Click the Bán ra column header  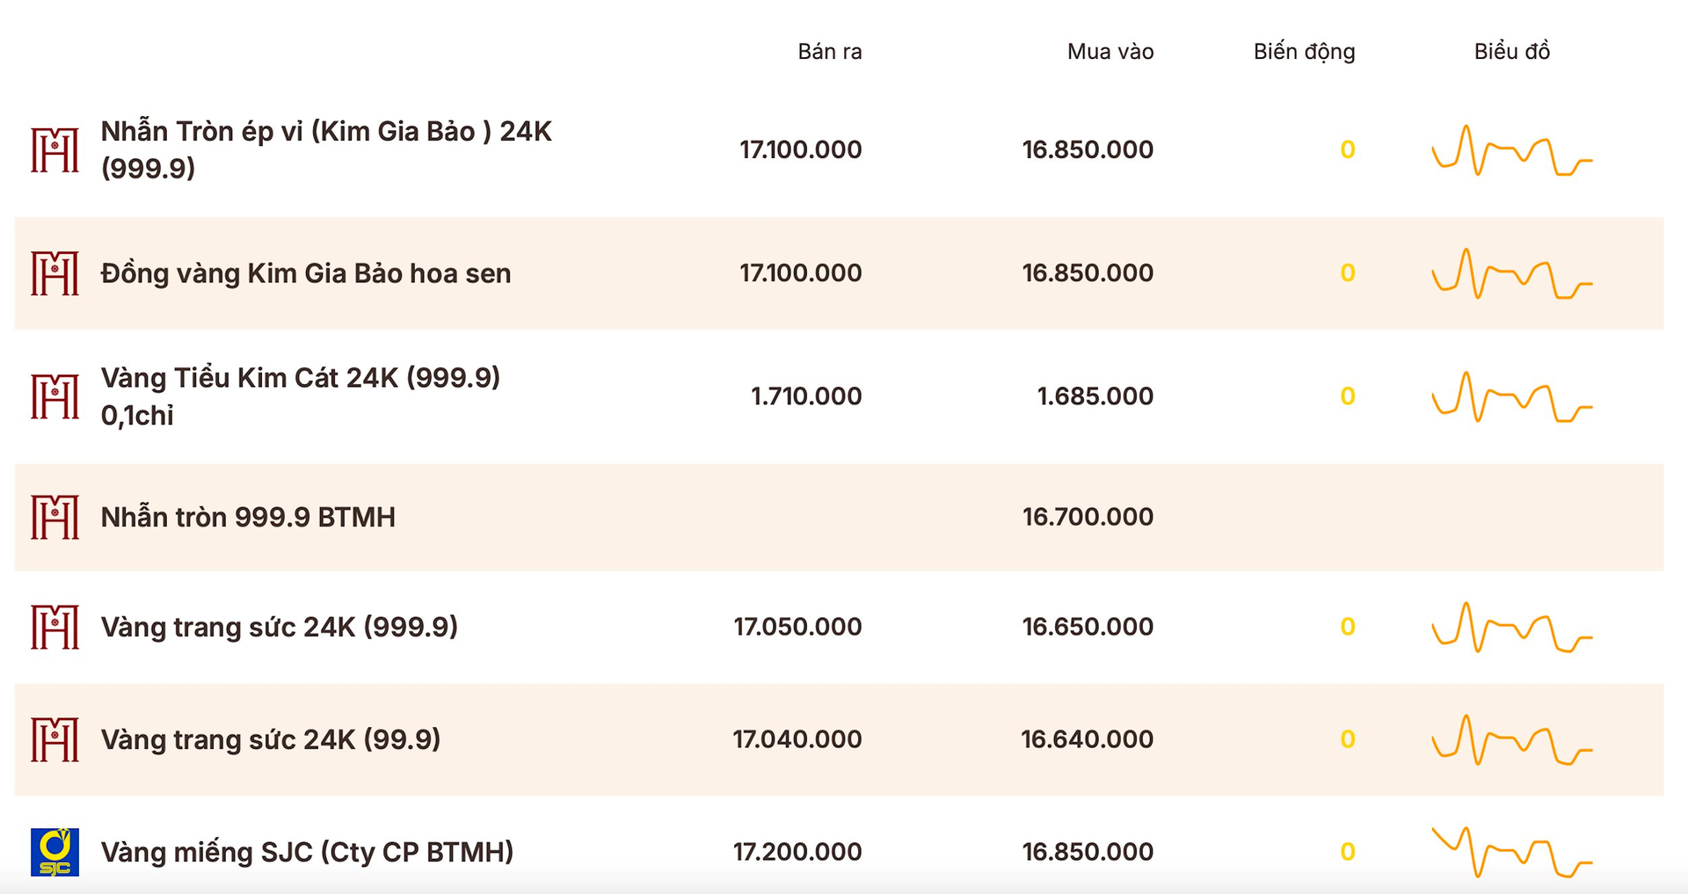pos(829,52)
